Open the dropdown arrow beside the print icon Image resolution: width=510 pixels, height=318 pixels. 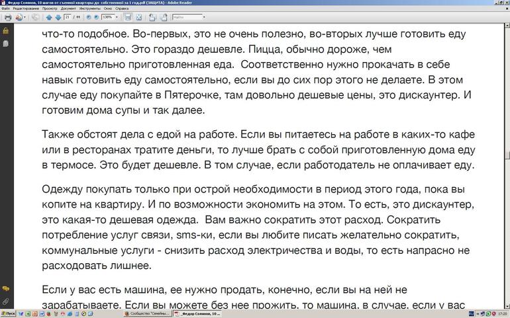point(25,17)
